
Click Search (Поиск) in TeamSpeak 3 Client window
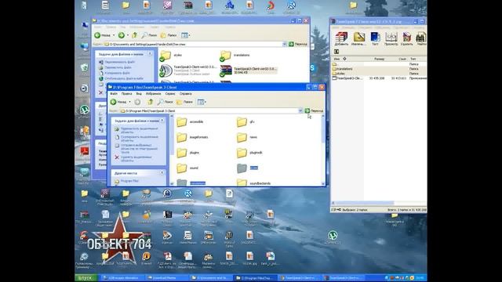click(x=165, y=102)
